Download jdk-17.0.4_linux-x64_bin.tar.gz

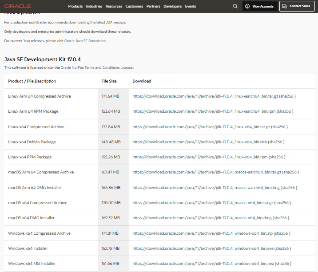click(201, 127)
